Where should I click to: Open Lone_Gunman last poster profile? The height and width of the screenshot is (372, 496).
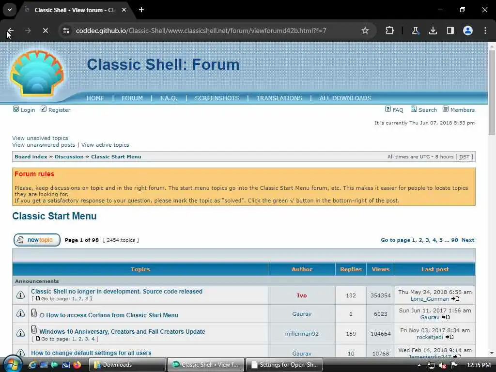430,299
